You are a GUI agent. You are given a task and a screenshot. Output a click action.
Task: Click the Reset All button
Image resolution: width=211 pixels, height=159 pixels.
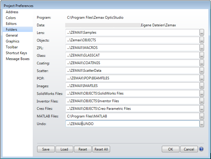pyautogui.click(x=101, y=149)
